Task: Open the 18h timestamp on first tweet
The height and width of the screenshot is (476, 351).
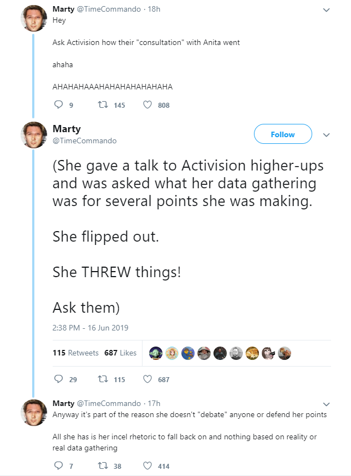Action: click(x=154, y=9)
